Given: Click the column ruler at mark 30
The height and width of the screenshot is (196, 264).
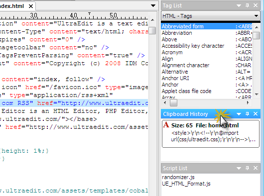Looking at the screenshot, I should click(x=34, y=15).
